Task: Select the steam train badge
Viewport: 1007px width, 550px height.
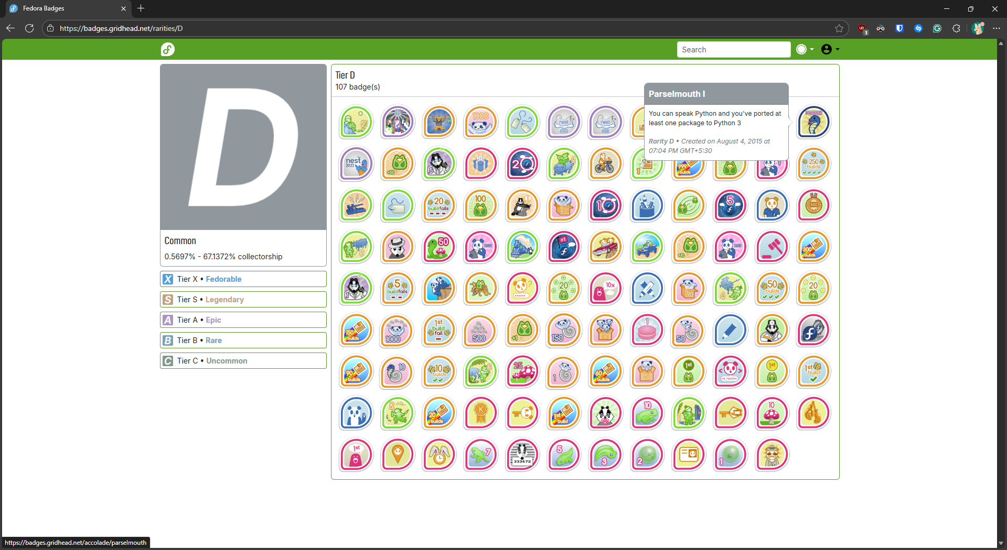Action: [x=522, y=247]
